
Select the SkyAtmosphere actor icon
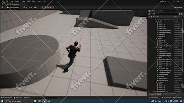[x=157, y=74]
